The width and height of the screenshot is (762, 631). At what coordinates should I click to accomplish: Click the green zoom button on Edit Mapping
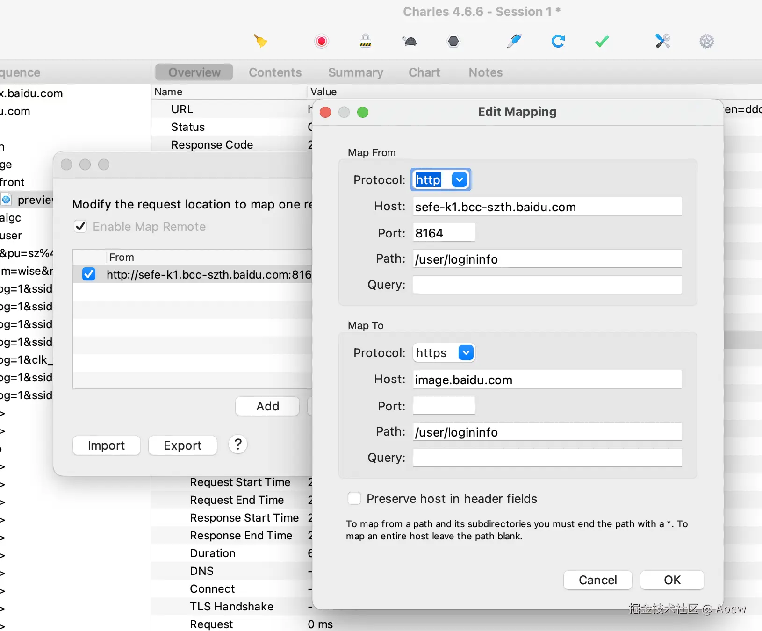coord(363,112)
